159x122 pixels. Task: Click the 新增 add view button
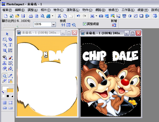click(x=114, y=25)
